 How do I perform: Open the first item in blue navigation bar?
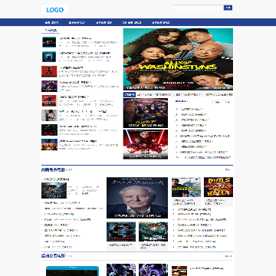click(52, 22)
